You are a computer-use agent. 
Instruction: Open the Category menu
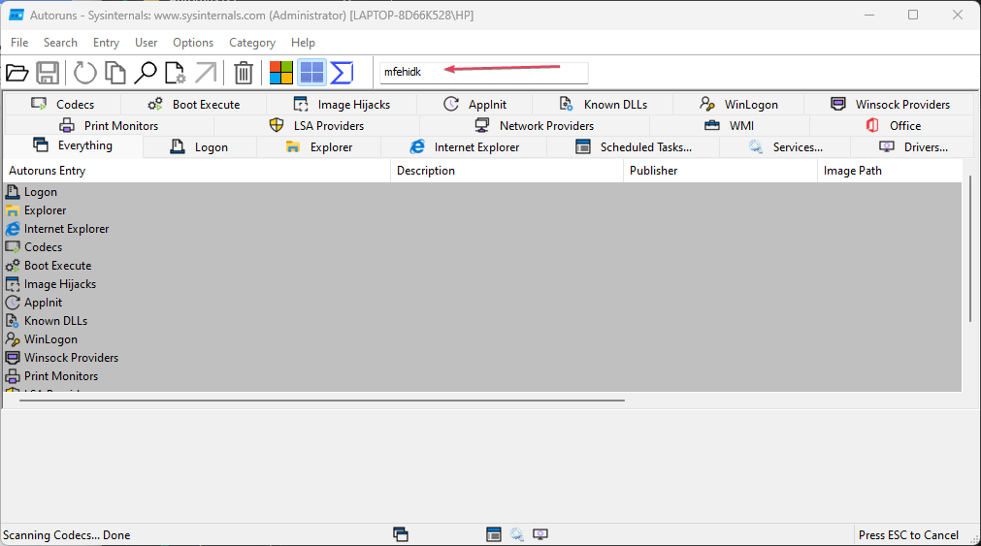252,43
